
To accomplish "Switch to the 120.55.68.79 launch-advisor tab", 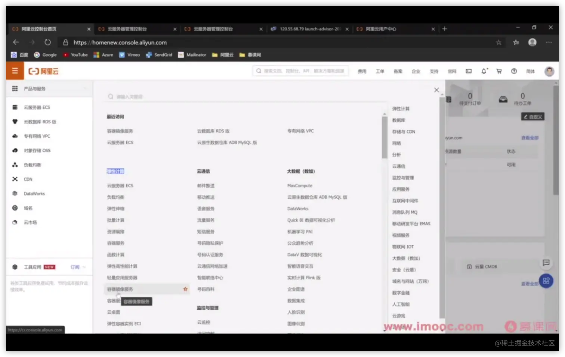I will pyautogui.click(x=309, y=29).
